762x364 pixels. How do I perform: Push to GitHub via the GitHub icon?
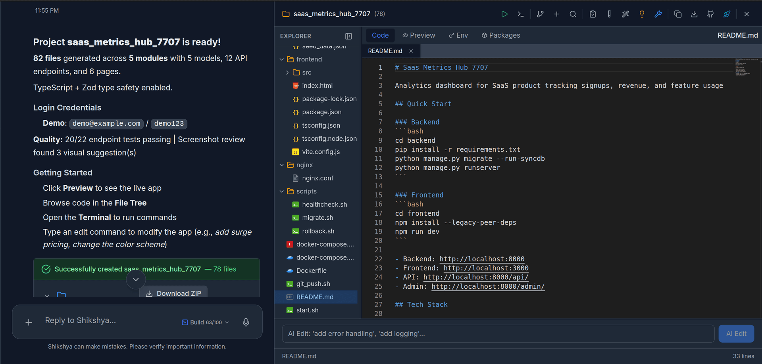(710, 14)
